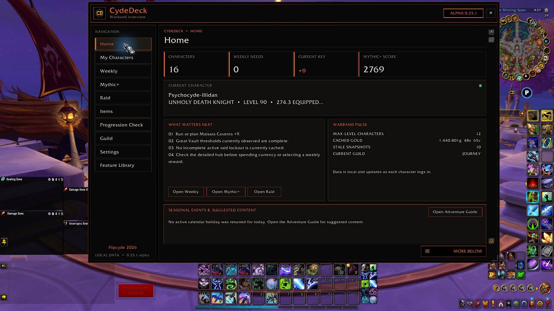
Task: Click the experience progress bar below action bars
Action: (276, 307)
